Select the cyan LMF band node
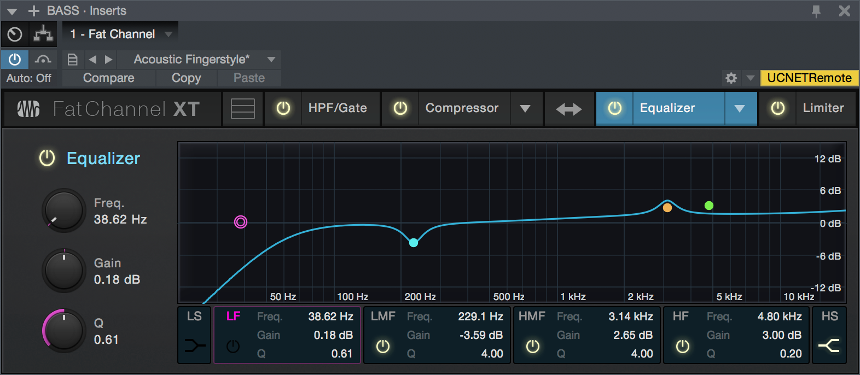The height and width of the screenshot is (375, 860). tap(414, 243)
